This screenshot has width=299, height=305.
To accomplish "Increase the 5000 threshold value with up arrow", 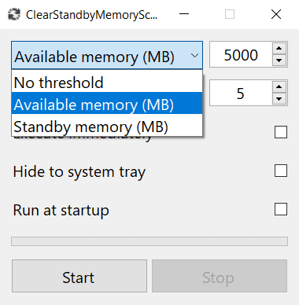I will coord(279,48).
